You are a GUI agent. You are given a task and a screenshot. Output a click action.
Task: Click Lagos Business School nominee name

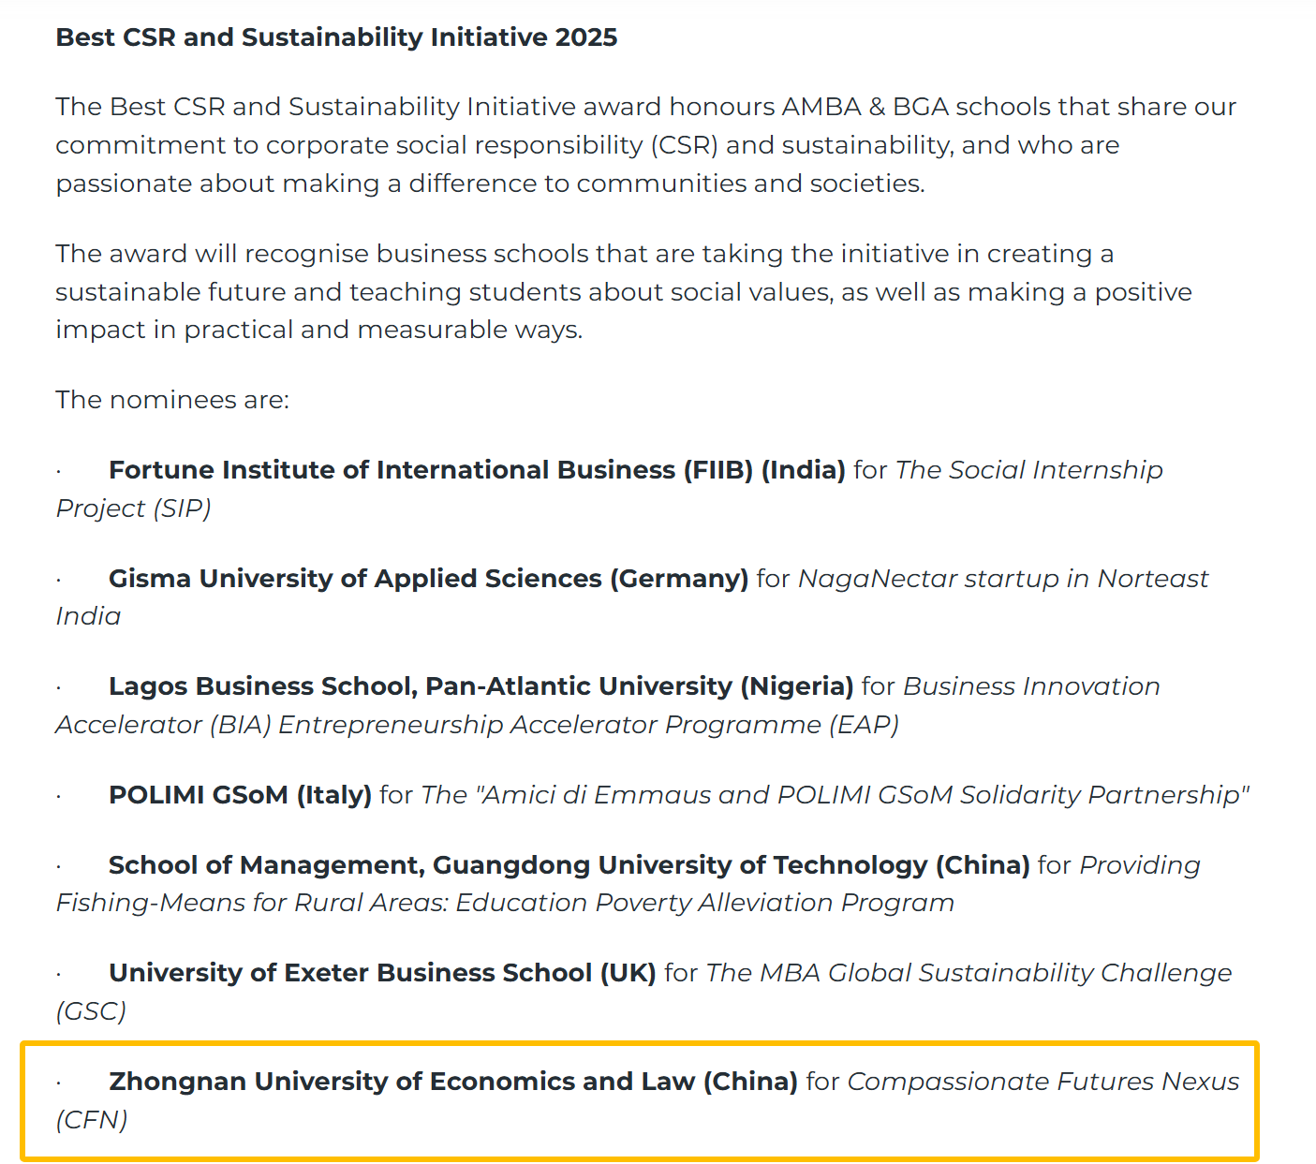point(481,686)
